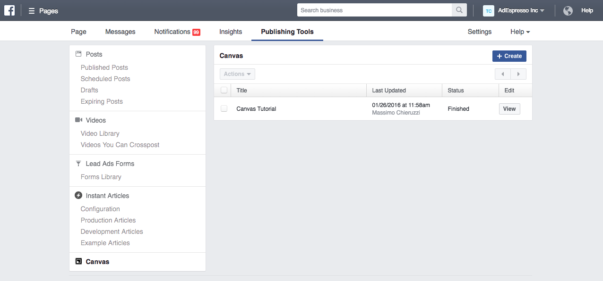Open the Help dropdown in the tab bar
The height and width of the screenshot is (281, 603).
520,32
